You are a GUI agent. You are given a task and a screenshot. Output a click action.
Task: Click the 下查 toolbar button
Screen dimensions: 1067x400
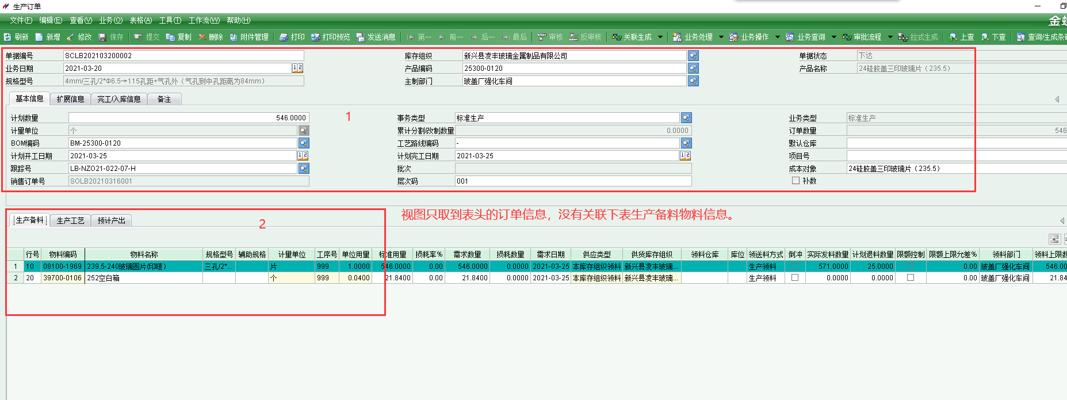[x=993, y=37]
